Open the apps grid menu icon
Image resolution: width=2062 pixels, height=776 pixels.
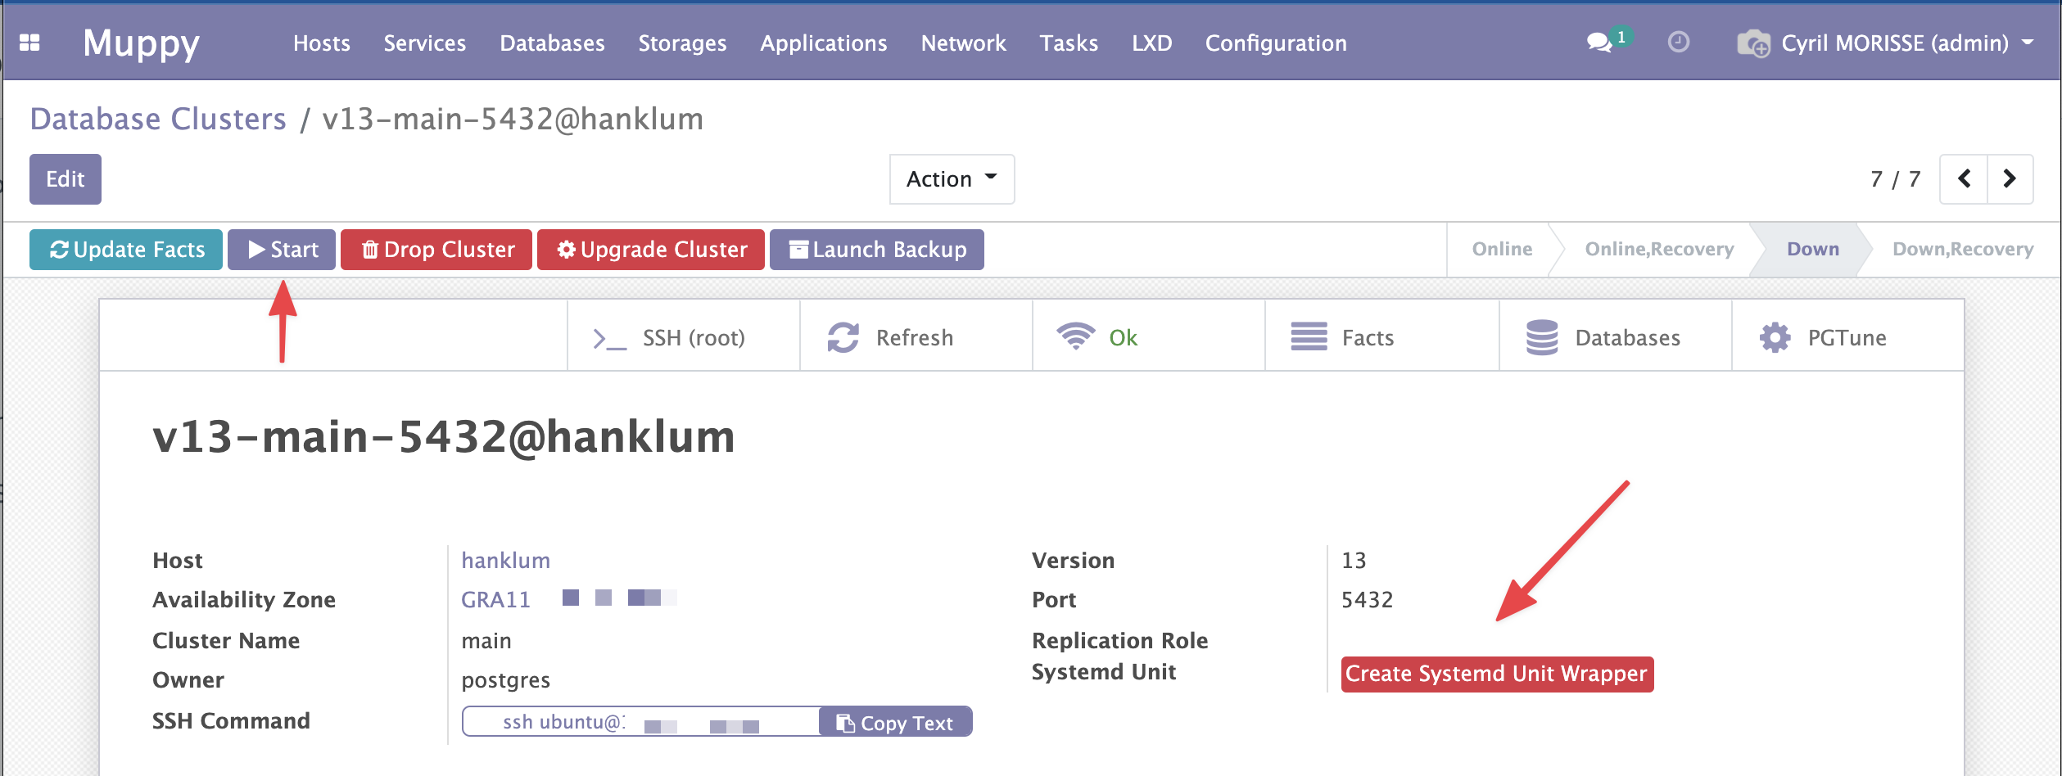pyautogui.click(x=29, y=43)
